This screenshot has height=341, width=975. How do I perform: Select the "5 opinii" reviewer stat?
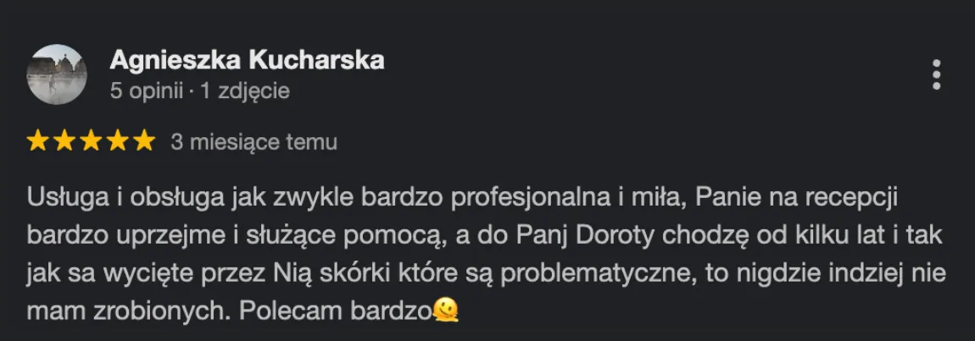click(146, 92)
